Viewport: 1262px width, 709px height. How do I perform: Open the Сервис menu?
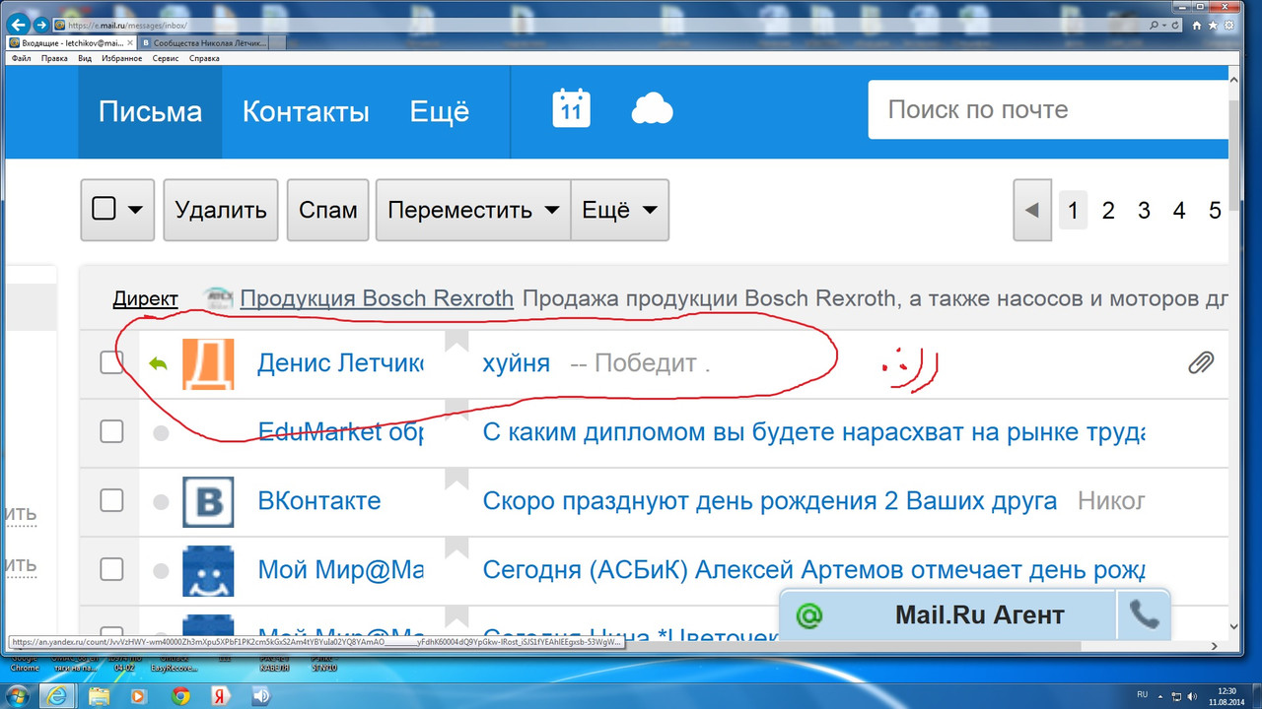[x=166, y=58]
